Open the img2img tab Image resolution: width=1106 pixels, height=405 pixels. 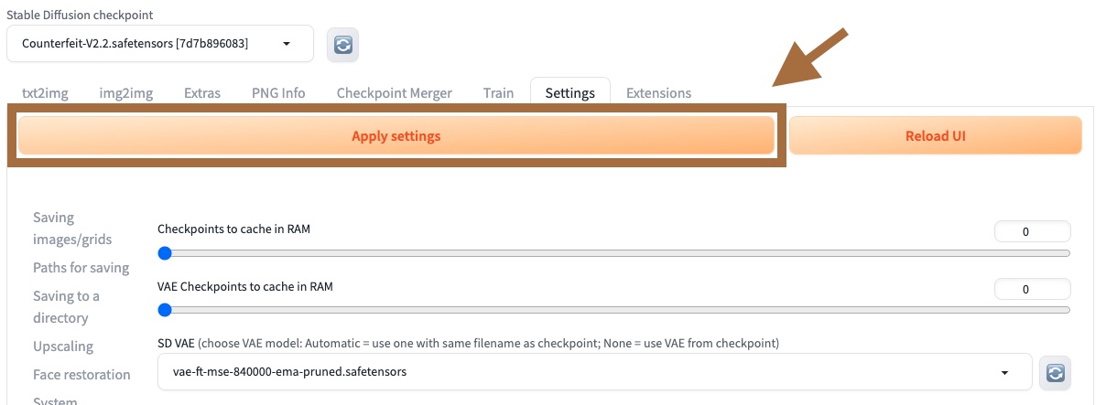coord(126,92)
